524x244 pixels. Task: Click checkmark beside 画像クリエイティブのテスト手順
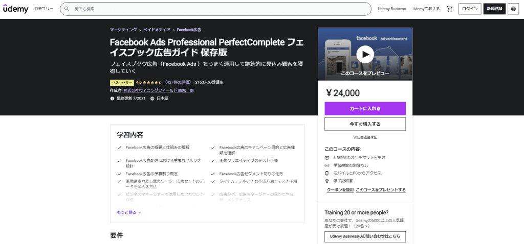(213, 161)
